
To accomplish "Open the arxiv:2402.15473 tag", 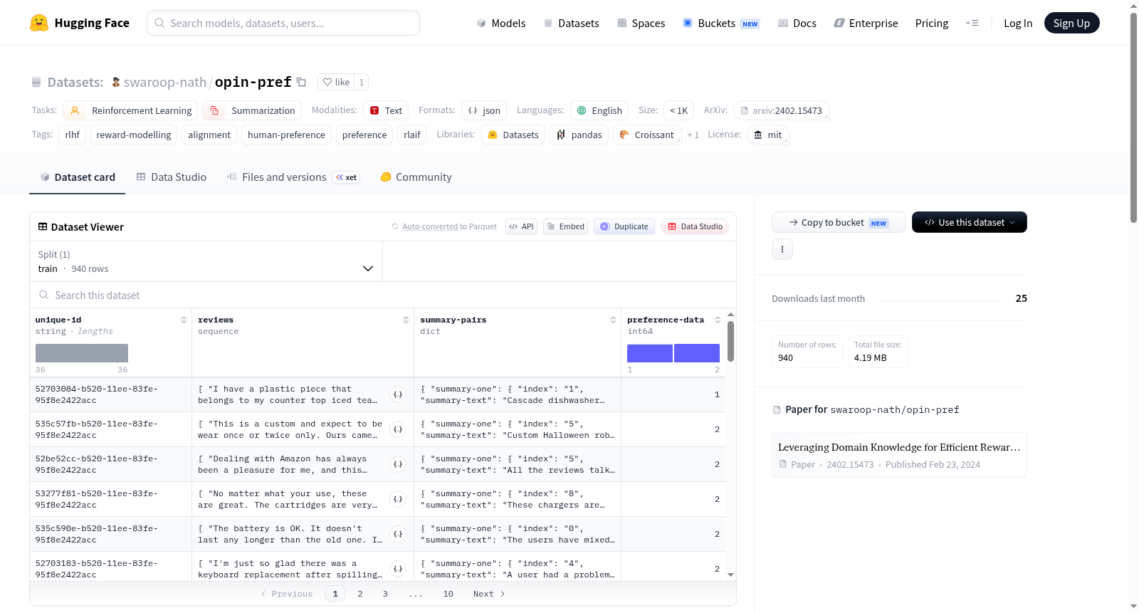I will point(782,110).
